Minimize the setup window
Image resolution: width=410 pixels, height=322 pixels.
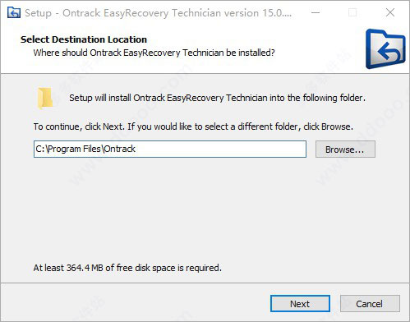[316, 12]
